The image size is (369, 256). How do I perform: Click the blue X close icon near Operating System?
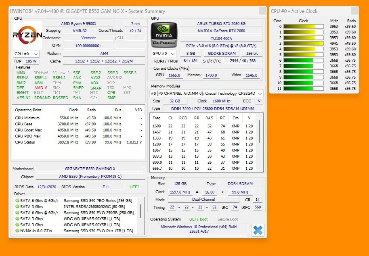(x=258, y=230)
